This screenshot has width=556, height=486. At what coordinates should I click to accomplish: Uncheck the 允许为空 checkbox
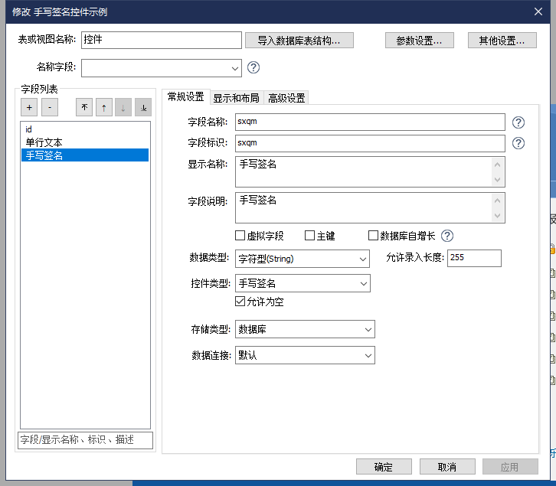(x=240, y=302)
